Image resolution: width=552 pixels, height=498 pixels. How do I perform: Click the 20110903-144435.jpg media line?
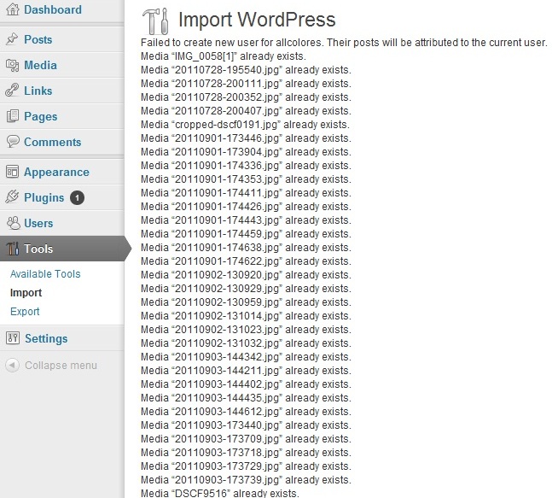click(246, 398)
